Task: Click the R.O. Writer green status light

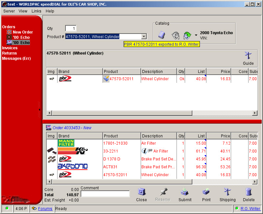Action: pos(237,208)
